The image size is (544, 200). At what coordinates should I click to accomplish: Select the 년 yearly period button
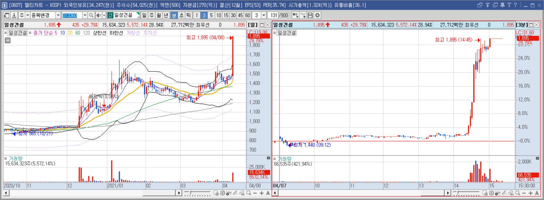coord(166,15)
